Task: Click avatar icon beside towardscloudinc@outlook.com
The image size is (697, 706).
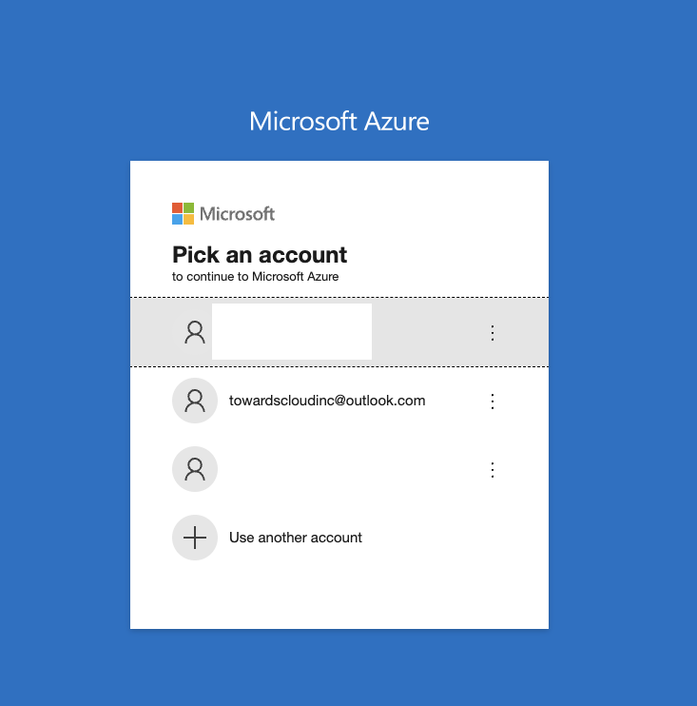Action: click(195, 401)
